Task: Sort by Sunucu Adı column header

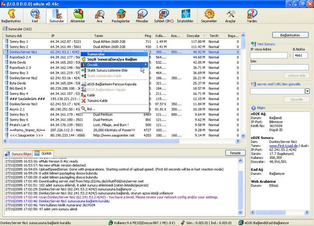Action: click(26, 36)
